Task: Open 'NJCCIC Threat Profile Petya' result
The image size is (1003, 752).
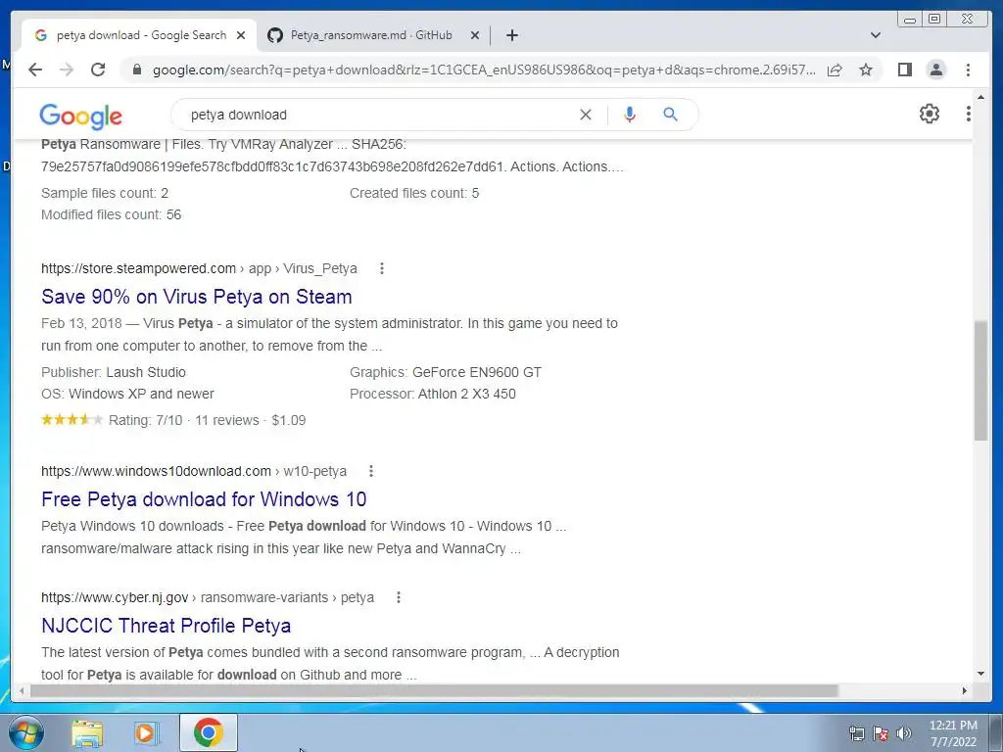Action: [x=166, y=626]
